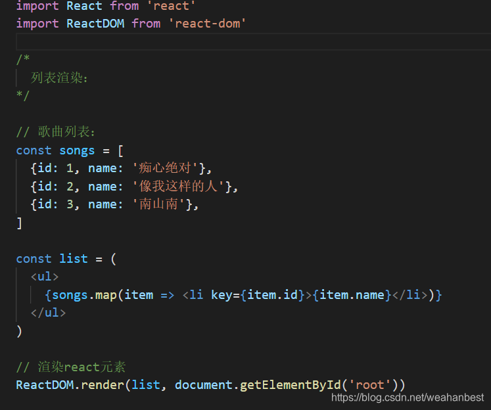
Task: Click the key={item.id} attribute
Action: (x=258, y=295)
